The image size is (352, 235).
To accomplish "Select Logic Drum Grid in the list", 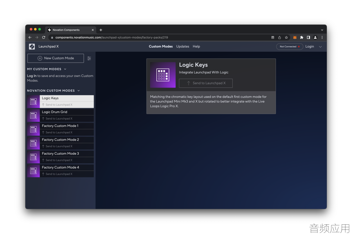I will [67, 112].
